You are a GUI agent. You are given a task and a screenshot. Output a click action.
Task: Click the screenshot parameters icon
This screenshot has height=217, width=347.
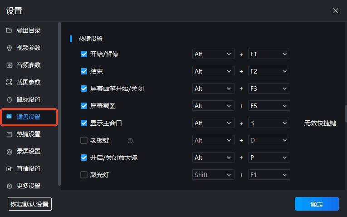[9, 82]
